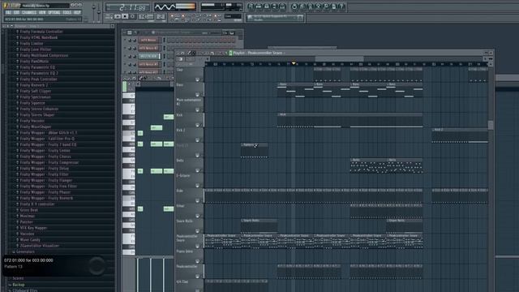
Task: Open the CHANNELS menu
Action: click(x=29, y=13)
